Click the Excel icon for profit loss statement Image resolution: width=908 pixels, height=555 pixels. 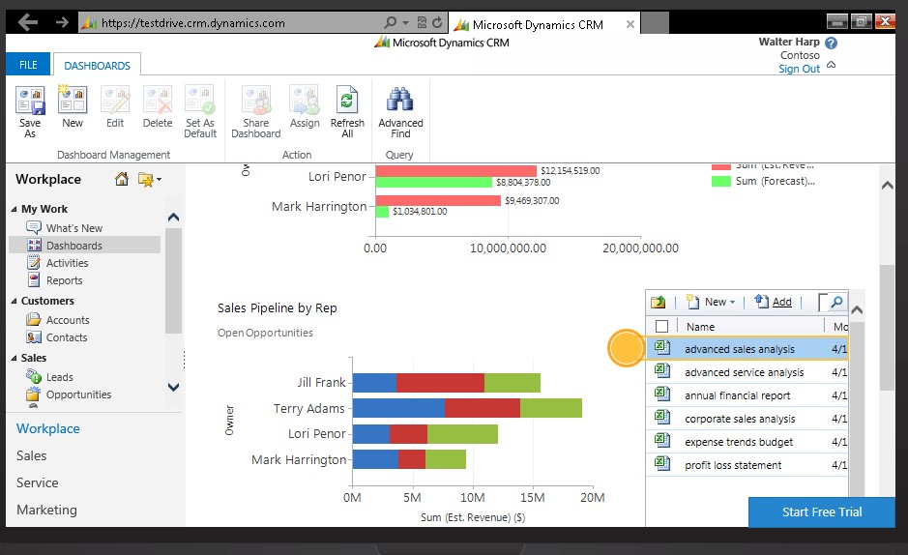tap(661, 463)
